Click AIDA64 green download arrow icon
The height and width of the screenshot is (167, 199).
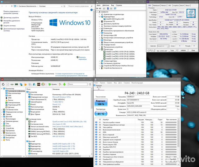pyautogui.click(x=64, y=84)
